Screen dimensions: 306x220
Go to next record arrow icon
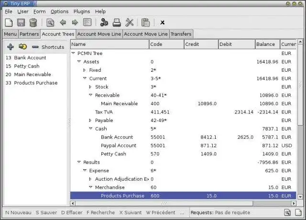[x=75, y=22]
